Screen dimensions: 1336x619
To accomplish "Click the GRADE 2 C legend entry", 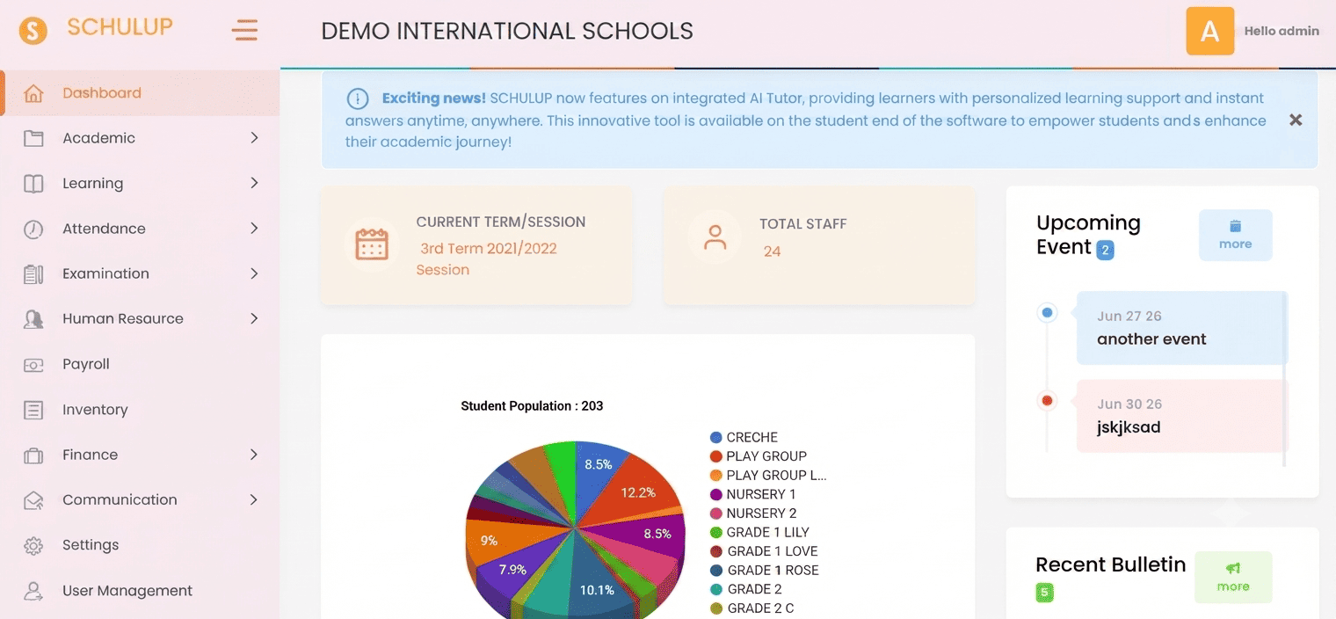I will pos(752,608).
